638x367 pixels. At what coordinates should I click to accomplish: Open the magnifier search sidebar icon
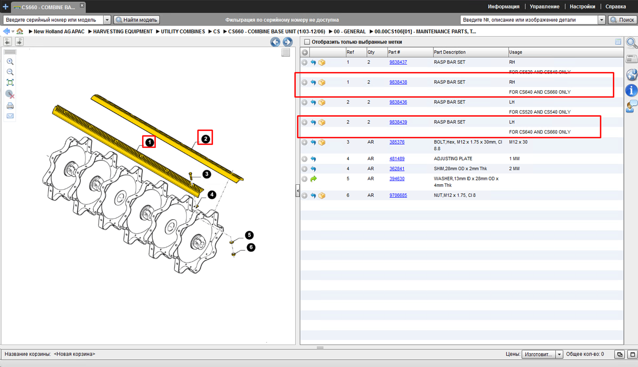(632, 43)
